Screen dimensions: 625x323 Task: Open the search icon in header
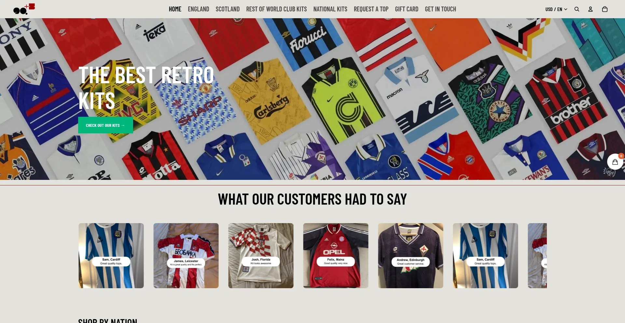point(576,9)
